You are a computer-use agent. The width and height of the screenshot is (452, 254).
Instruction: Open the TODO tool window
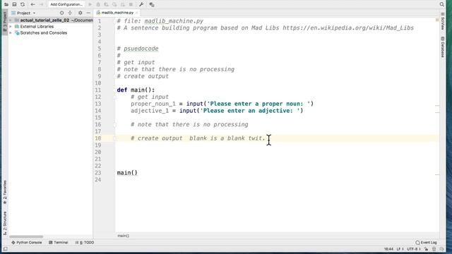coord(85,243)
